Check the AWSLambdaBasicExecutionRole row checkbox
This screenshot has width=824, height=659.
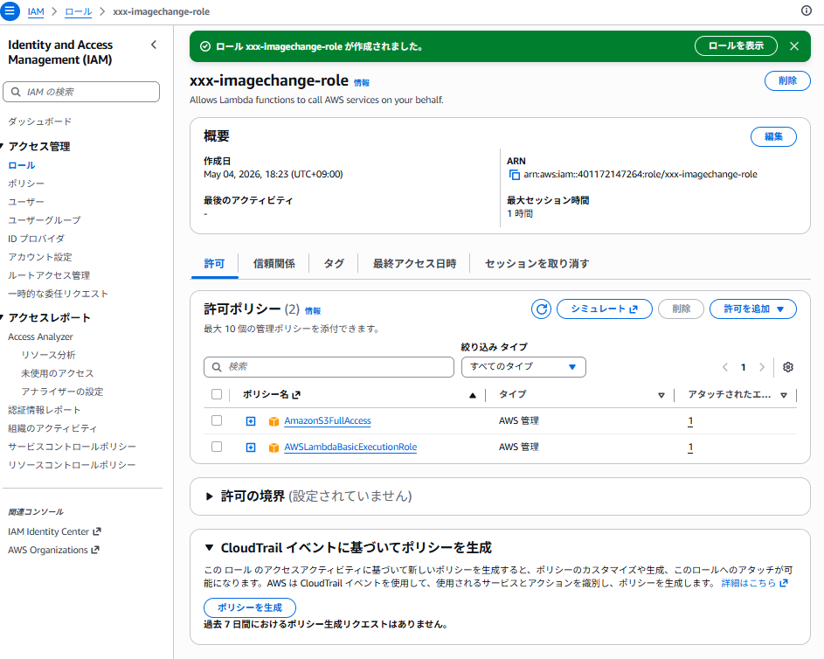click(217, 447)
